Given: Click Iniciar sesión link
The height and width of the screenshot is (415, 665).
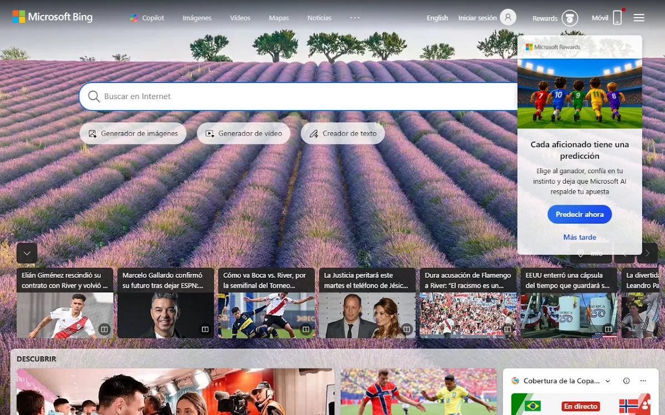Looking at the screenshot, I should point(477,18).
